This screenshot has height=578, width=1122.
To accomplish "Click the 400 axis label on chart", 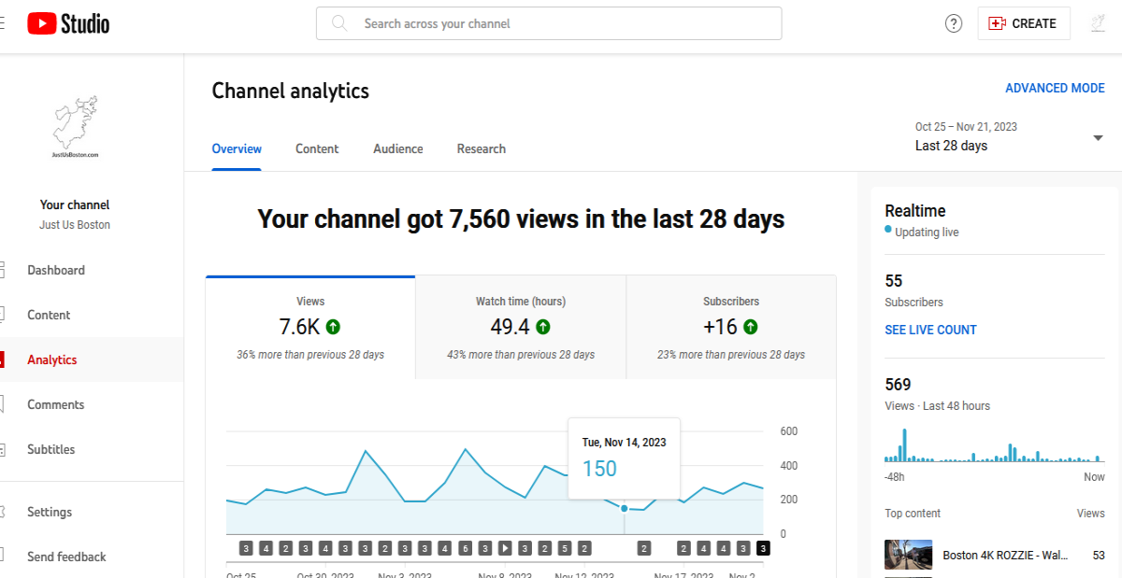I will (789, 466).
